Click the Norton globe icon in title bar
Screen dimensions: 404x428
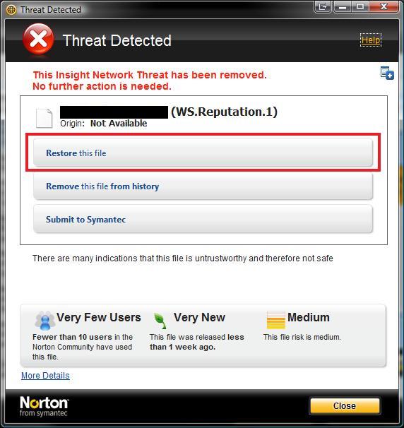[x=11, y=10]
